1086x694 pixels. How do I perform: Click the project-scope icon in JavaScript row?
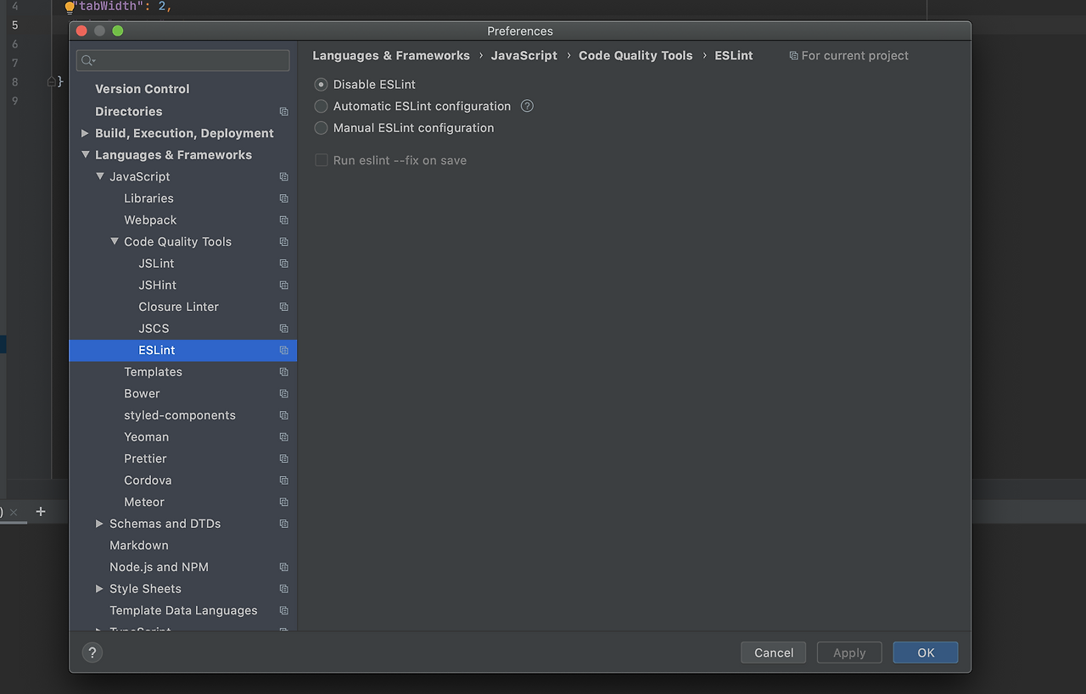tap(284, 177)
